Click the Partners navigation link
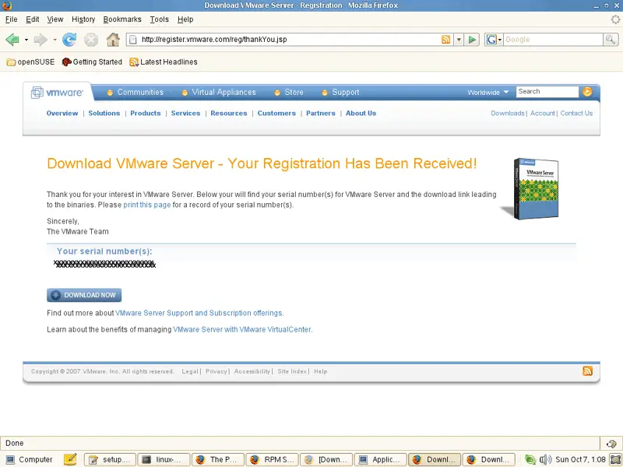This screenshot has width=623, height=467. pos(321,113)
